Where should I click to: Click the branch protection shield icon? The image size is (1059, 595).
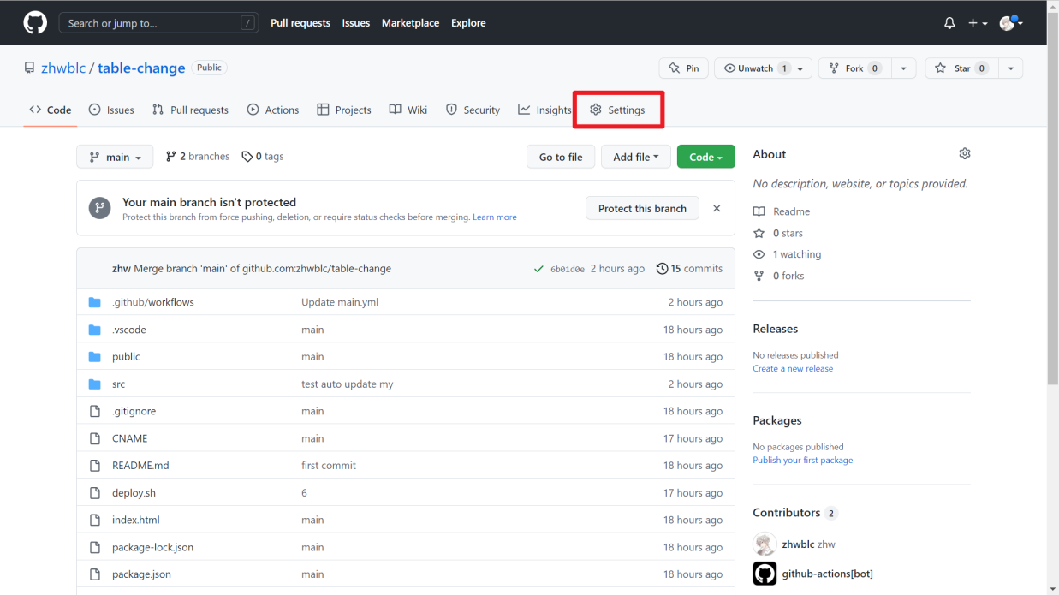[100, 208]
